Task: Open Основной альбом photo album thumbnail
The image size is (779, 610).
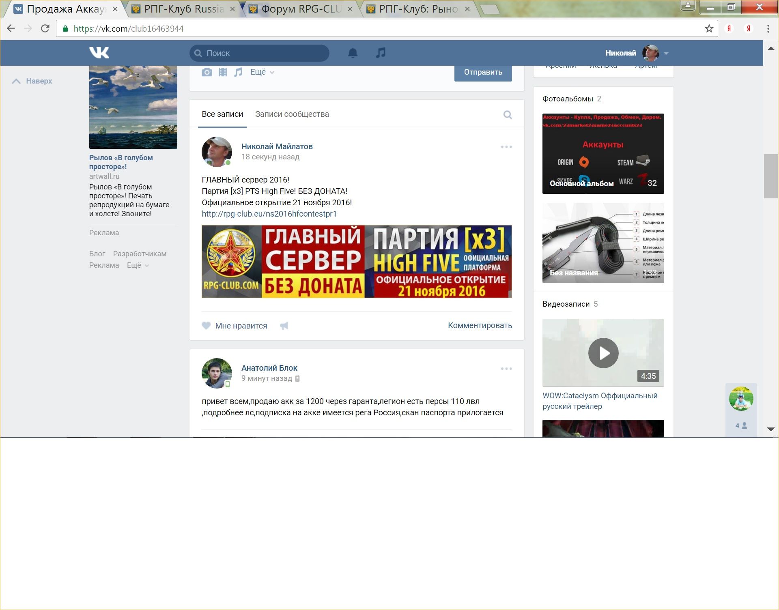Action: pos(603,154)
